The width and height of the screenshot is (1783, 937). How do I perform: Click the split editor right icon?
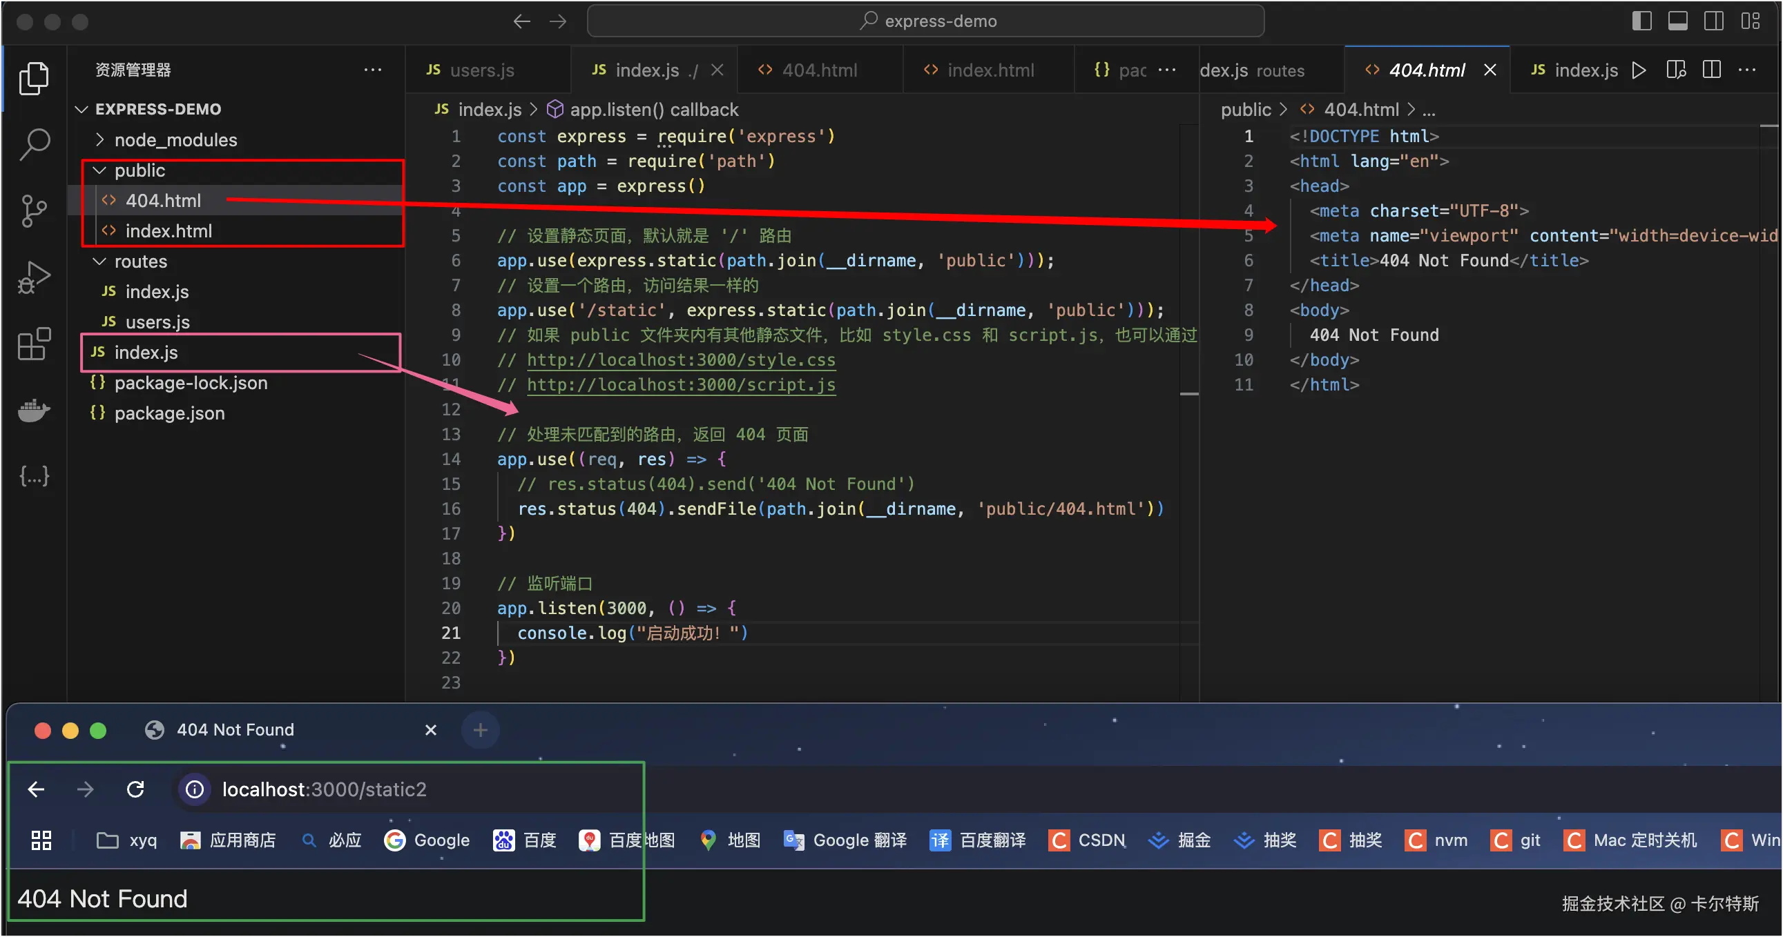click(1711, 70)
